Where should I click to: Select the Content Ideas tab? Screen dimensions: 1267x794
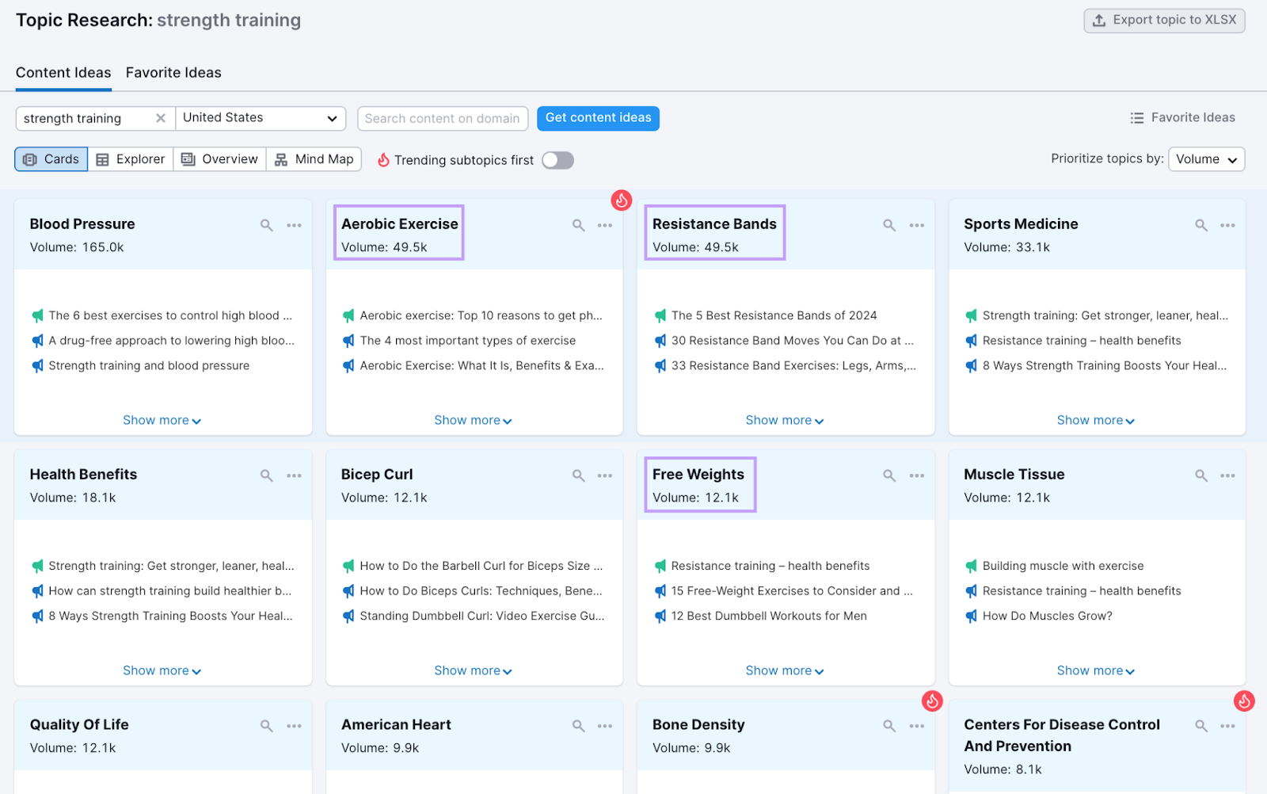tap(63, 72)
